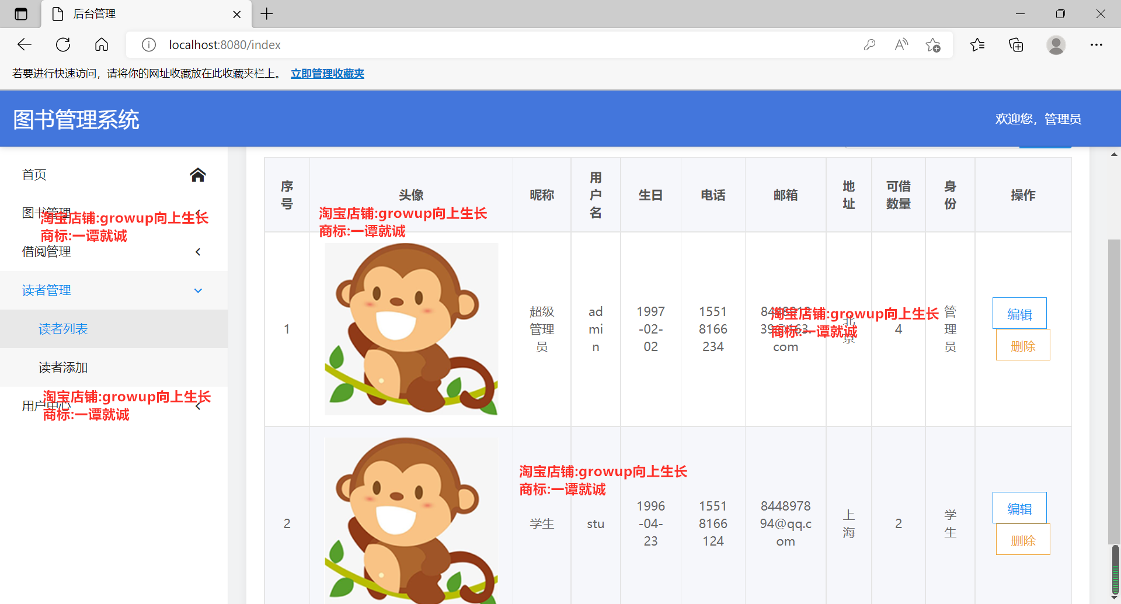
Task: Reload the page with the refresh icon
Action: [x=63, y=44]
